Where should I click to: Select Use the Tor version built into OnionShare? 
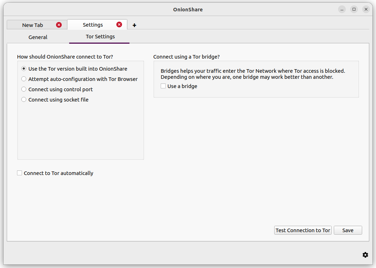click(74, 69)
